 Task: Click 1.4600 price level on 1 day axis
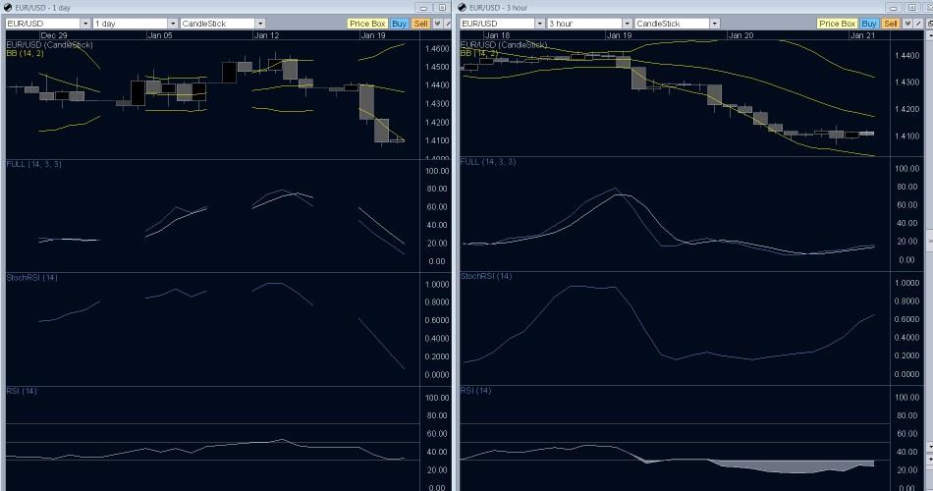[437, 49]
